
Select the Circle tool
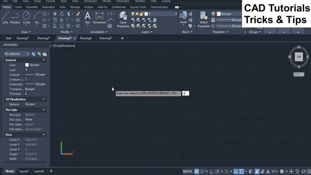click(26, 17)
